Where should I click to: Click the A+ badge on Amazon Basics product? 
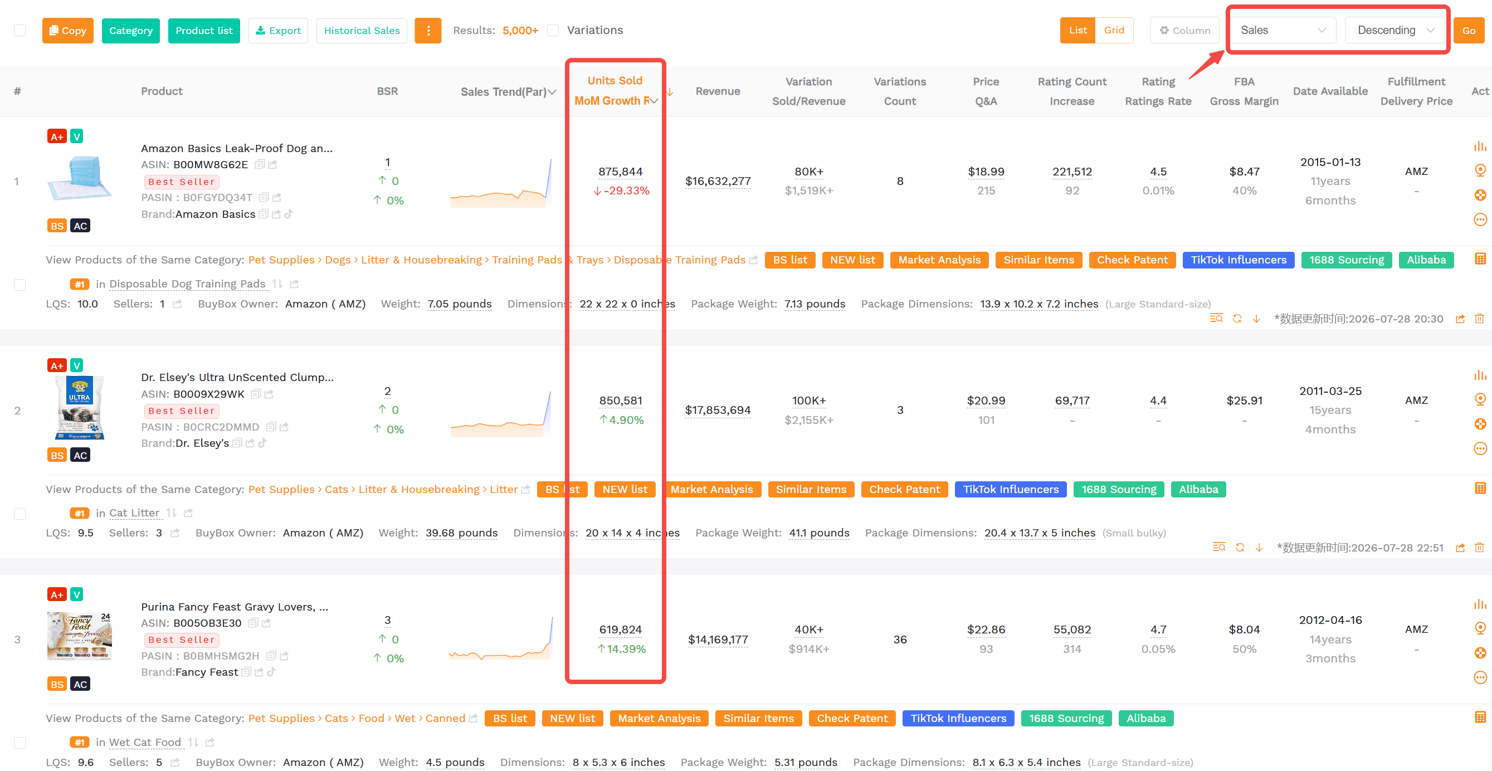click(x=57, y=136)
